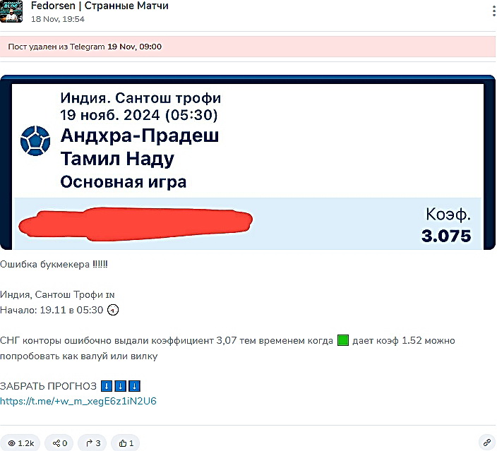Screen dimensions: 497x451
Task: Copy post link with chain icon
Action: [487, 443]
